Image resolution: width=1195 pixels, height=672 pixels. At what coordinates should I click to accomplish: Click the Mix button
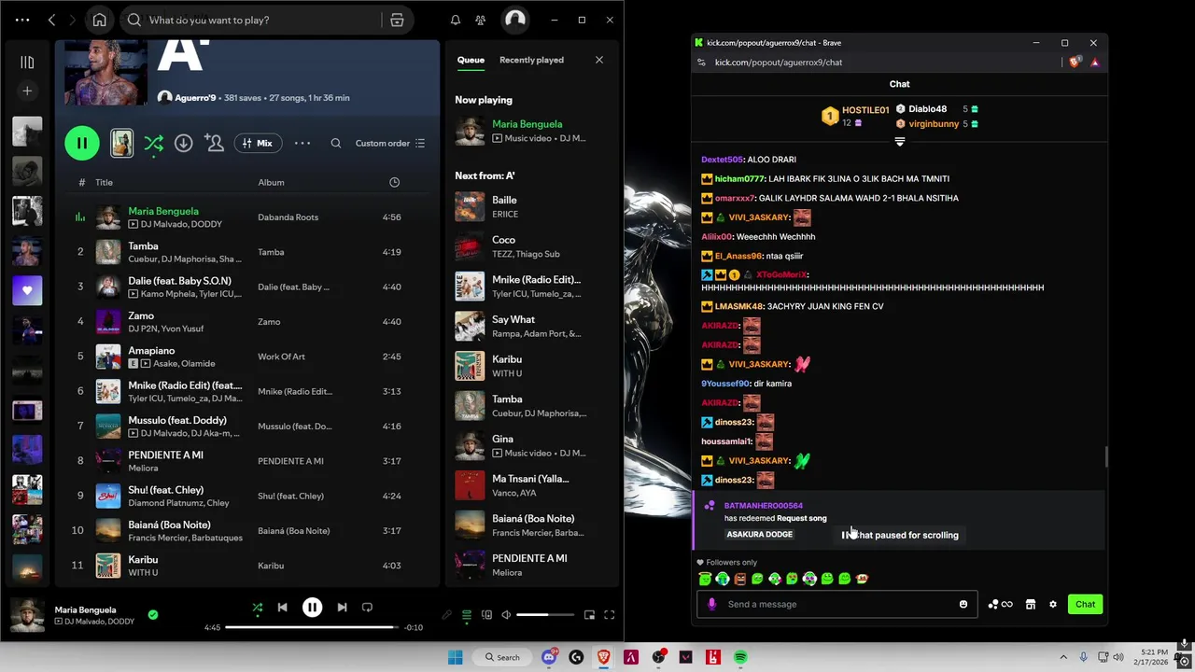(x=258, y=143)
